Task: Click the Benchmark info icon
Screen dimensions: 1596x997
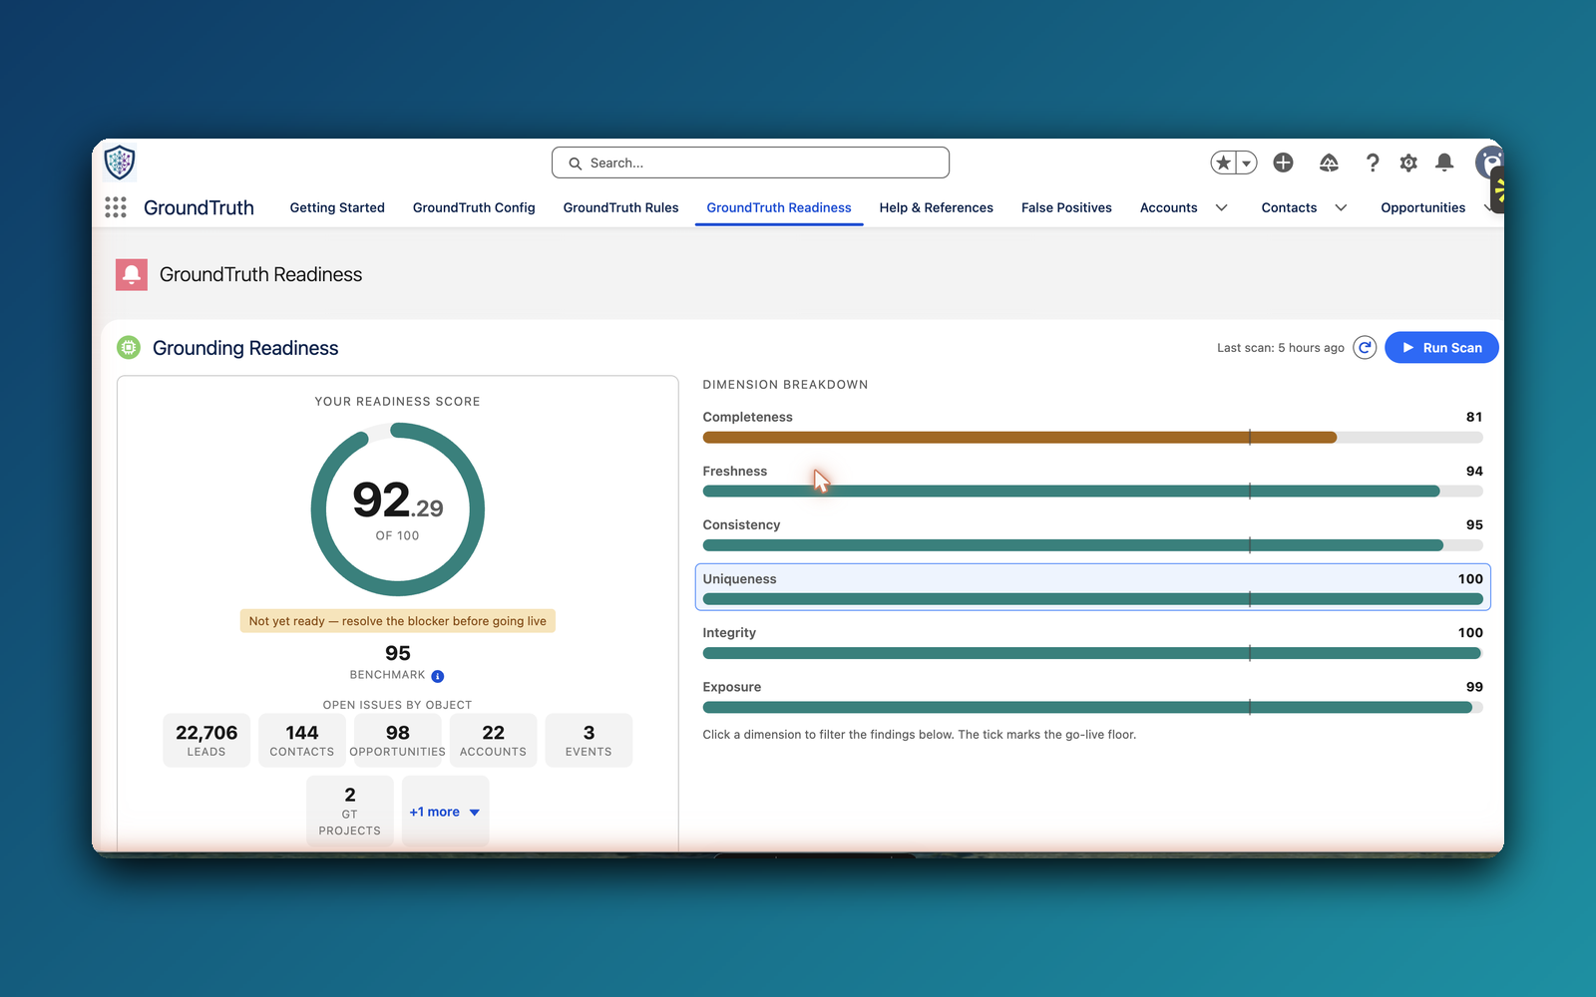Action: [x=437, y=676]
